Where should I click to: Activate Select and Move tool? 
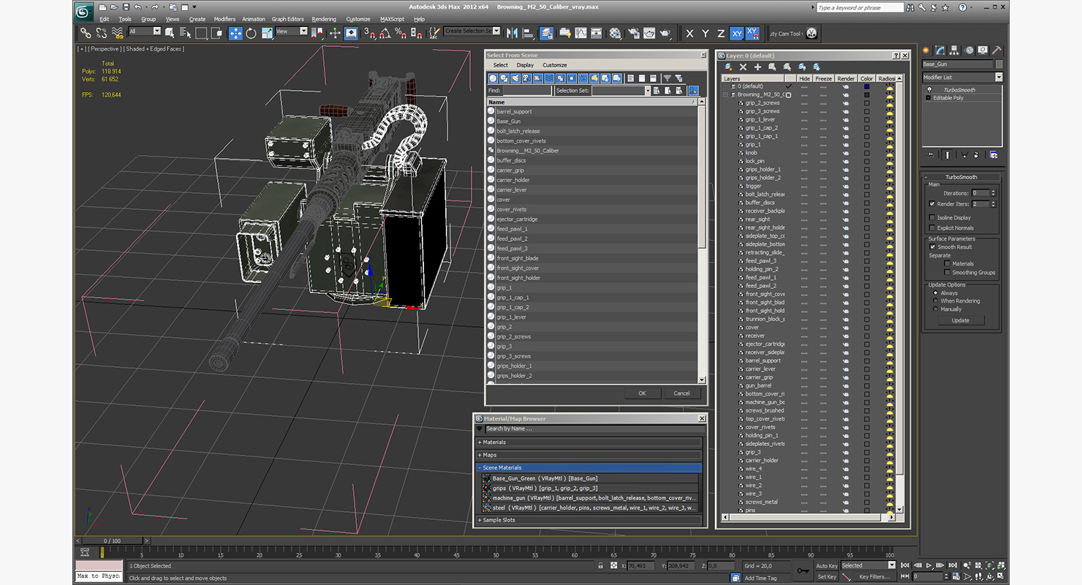click(x=235, y=33)
